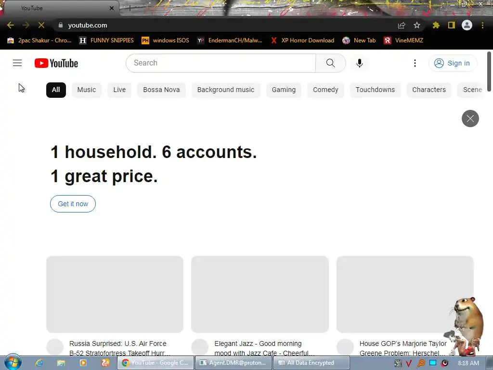Open the House GOP Marjorie Taylor video title

point(403,348)
